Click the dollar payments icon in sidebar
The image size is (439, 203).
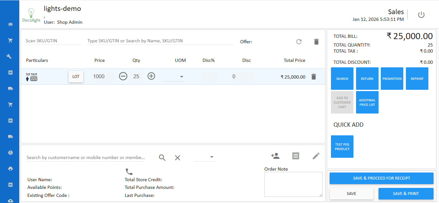(10, 153)
